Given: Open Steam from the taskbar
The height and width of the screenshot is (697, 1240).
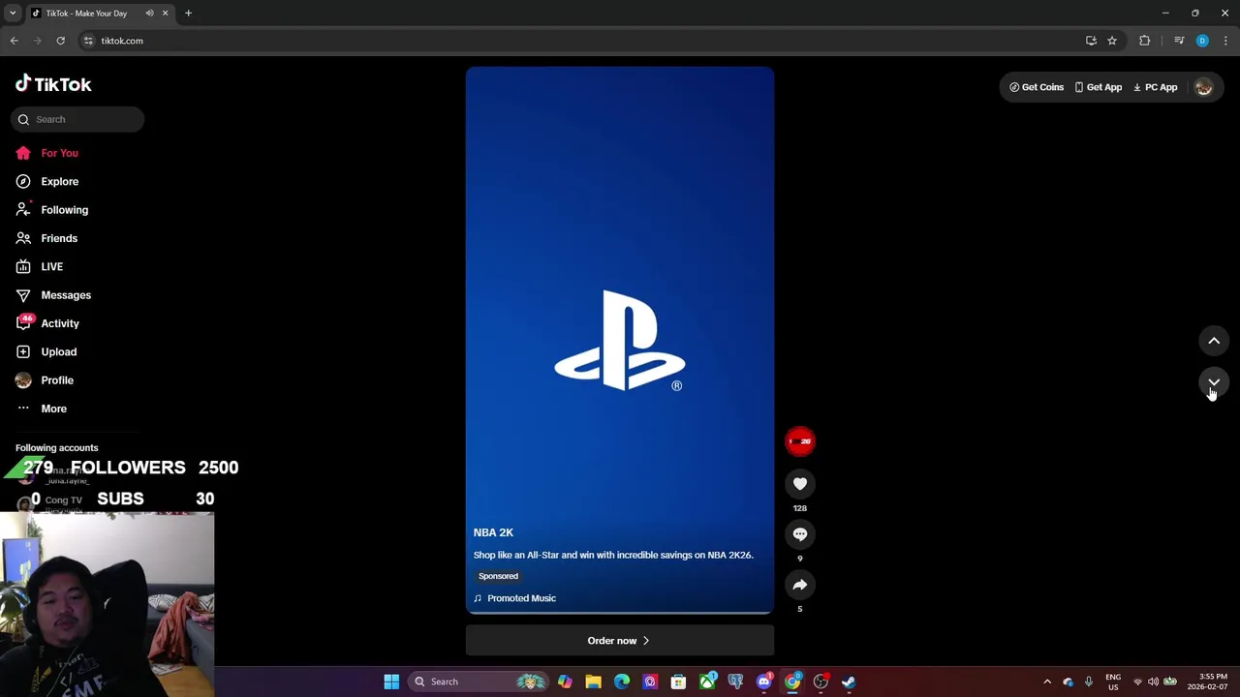Looking at the screenshot, I should pos(849,682).
